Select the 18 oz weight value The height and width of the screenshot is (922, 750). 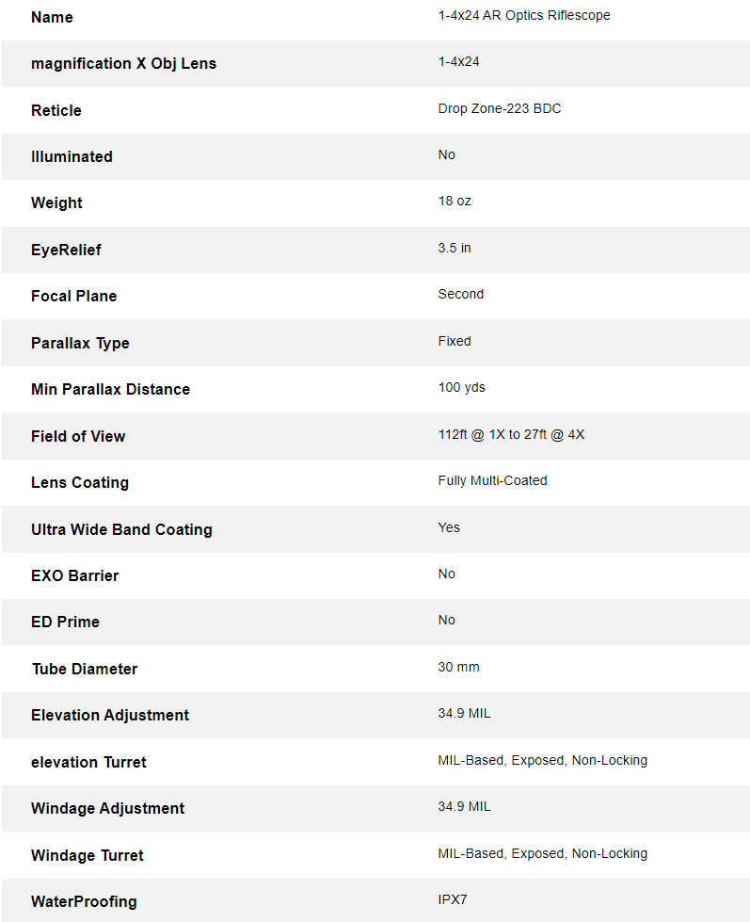coord(454,202)
